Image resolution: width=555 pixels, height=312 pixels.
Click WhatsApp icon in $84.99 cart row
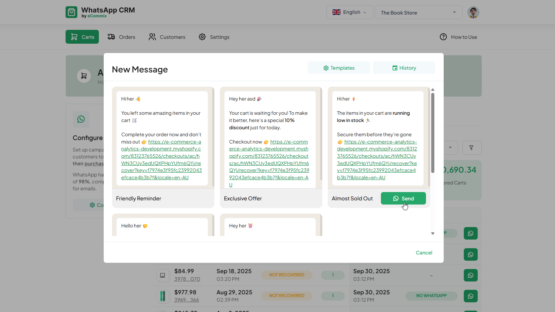click(x=470, y=275)
